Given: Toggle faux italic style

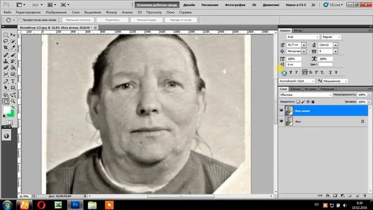Looking at the screenshot, I should 297,72.
